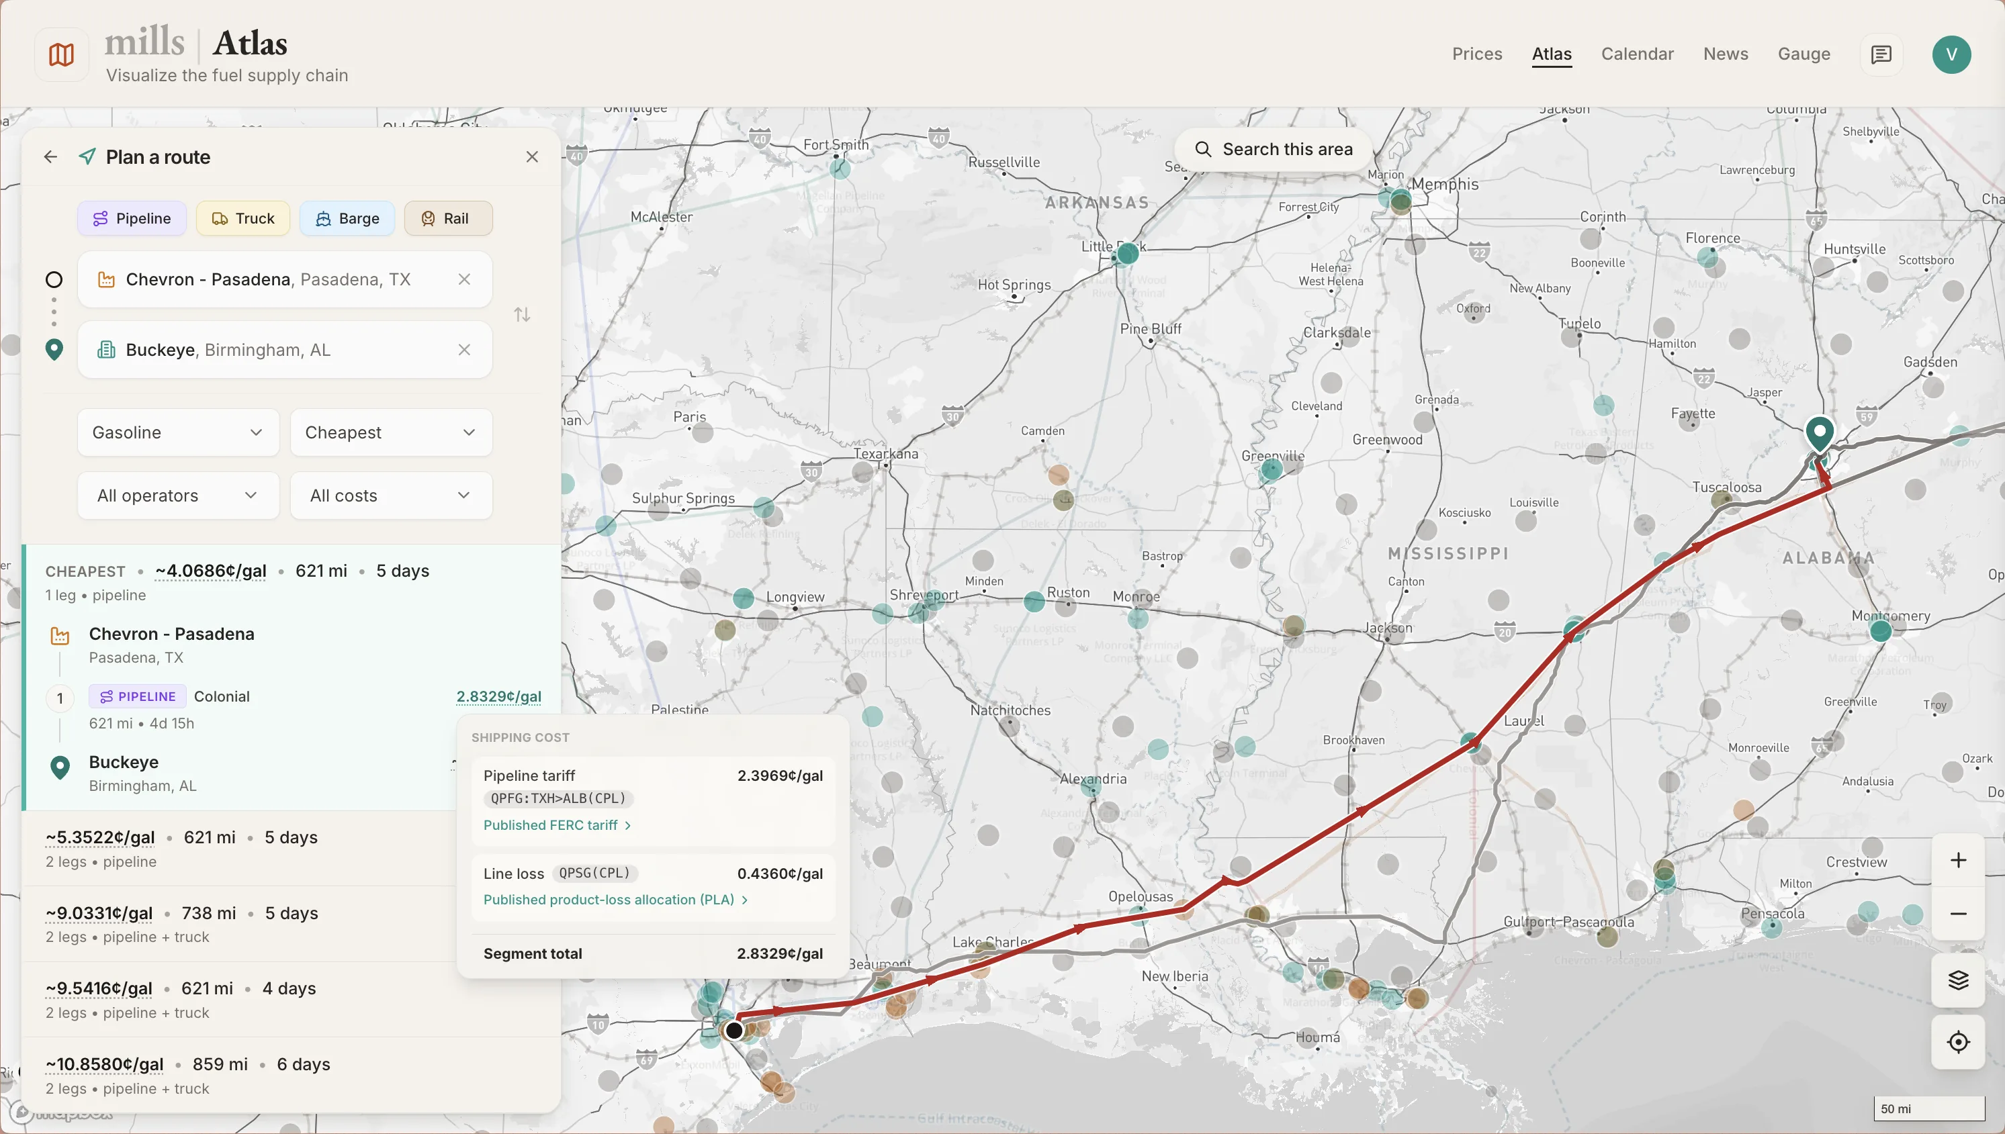Open the News tab
Image resolution: width=2005 pixels, height=1134 pixels.
pyautogui.click(x=1726, y=54)
